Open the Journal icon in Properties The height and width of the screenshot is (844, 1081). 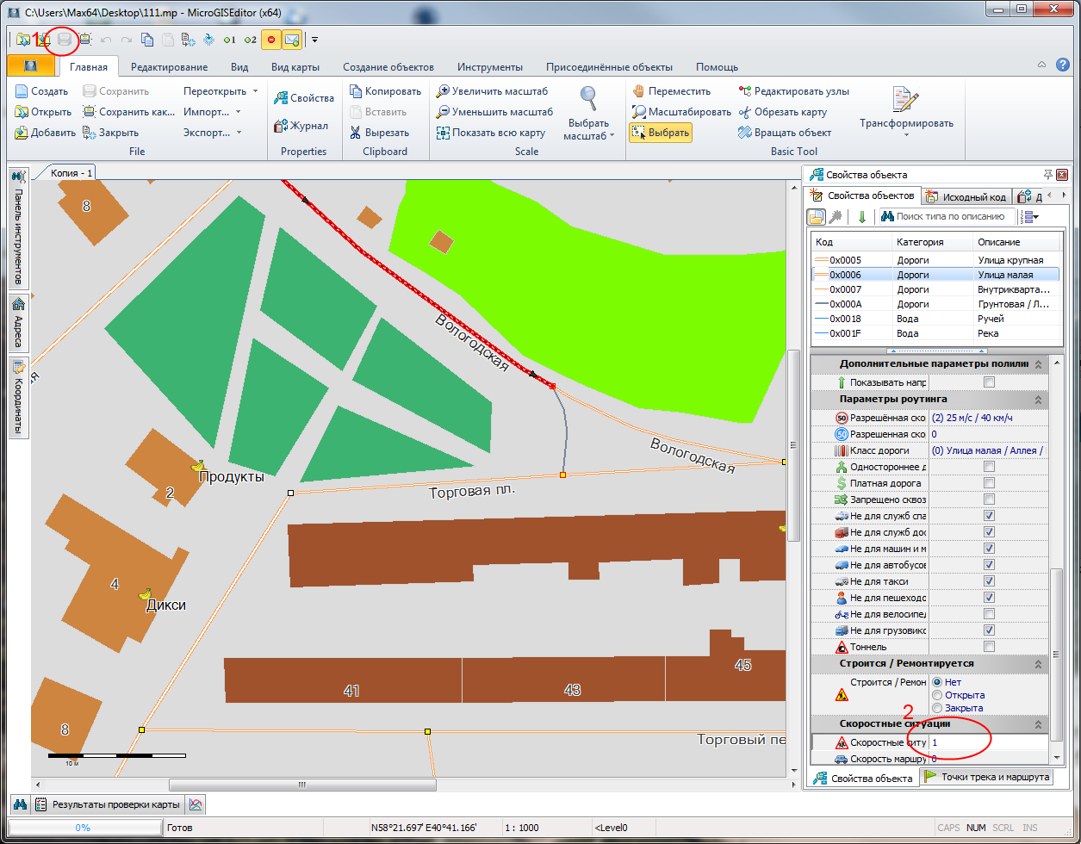point(301,126)
